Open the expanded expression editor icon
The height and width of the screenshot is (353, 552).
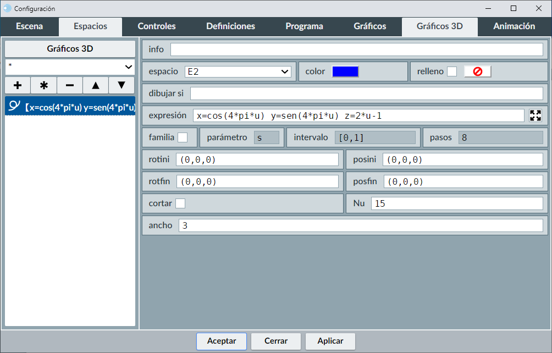(x=536, y=115)
